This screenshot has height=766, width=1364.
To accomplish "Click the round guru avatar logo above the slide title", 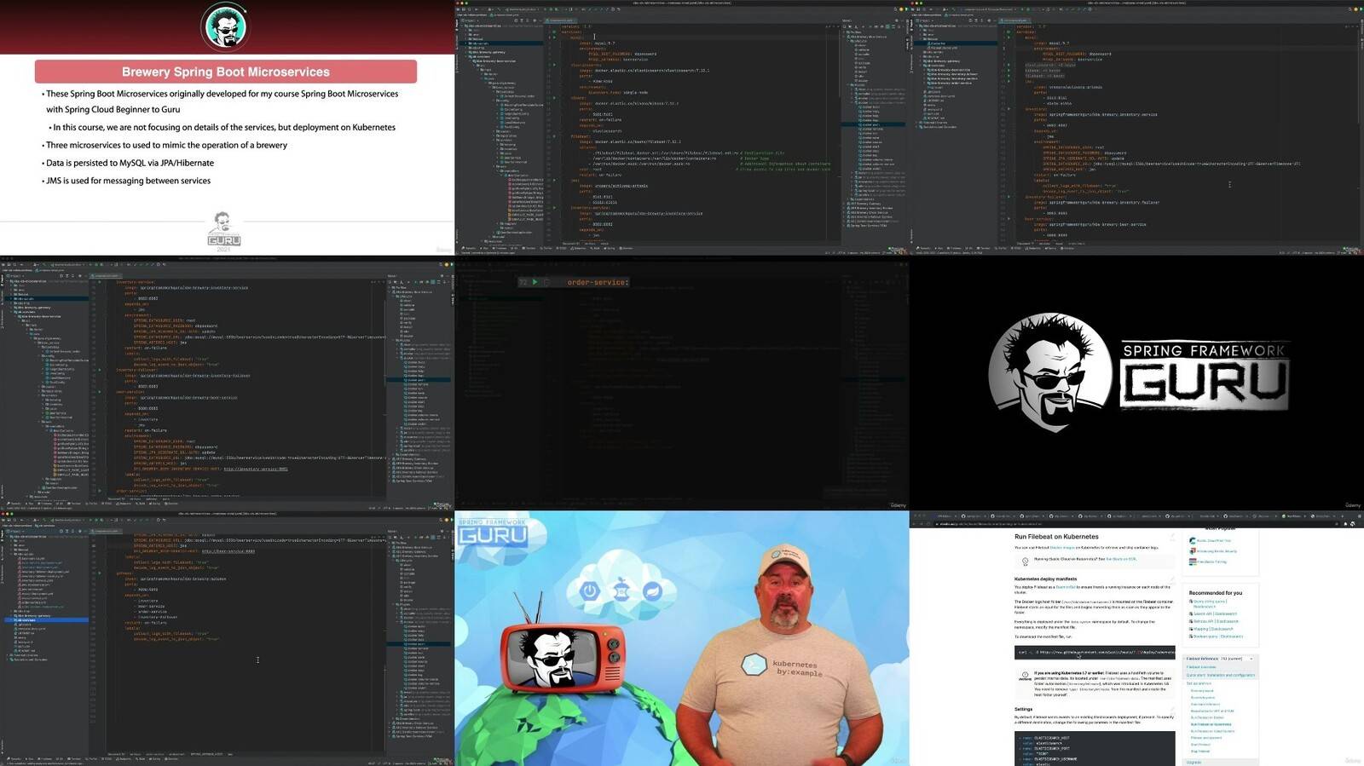I will tap(225, 26).
